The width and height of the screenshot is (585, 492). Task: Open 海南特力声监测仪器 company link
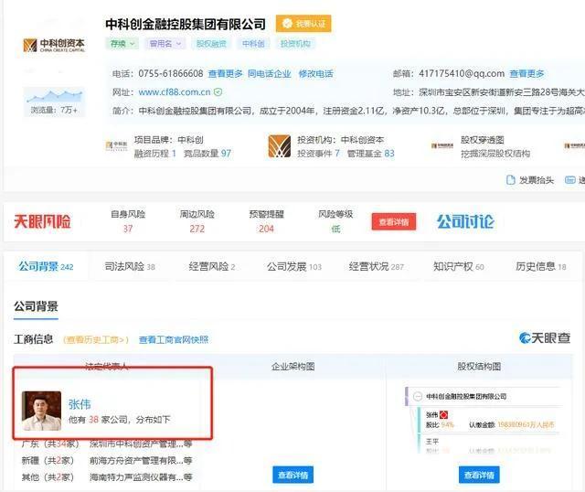coord(141,477)
